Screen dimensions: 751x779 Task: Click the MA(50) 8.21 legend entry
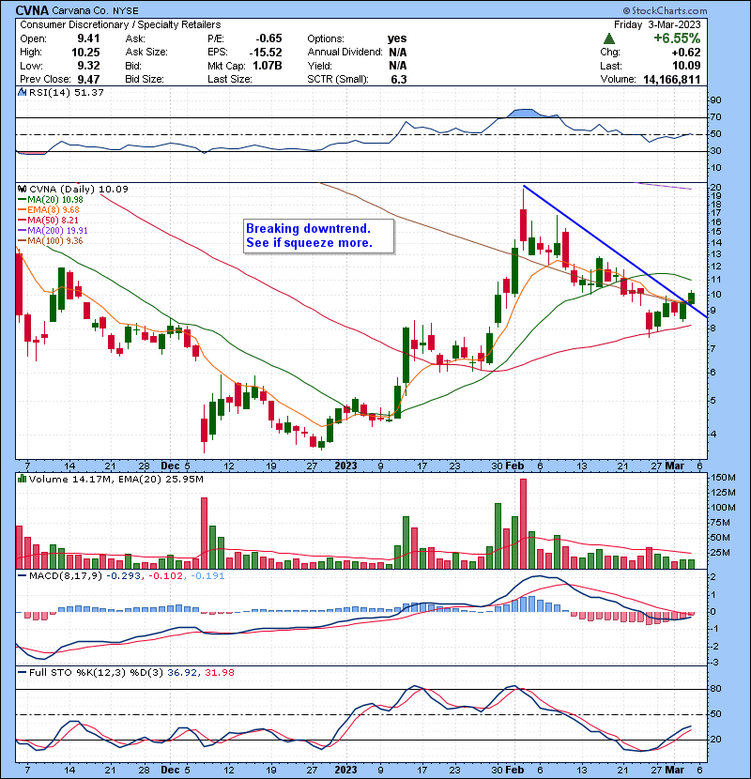pyautogui.click(x=49, y=220)
